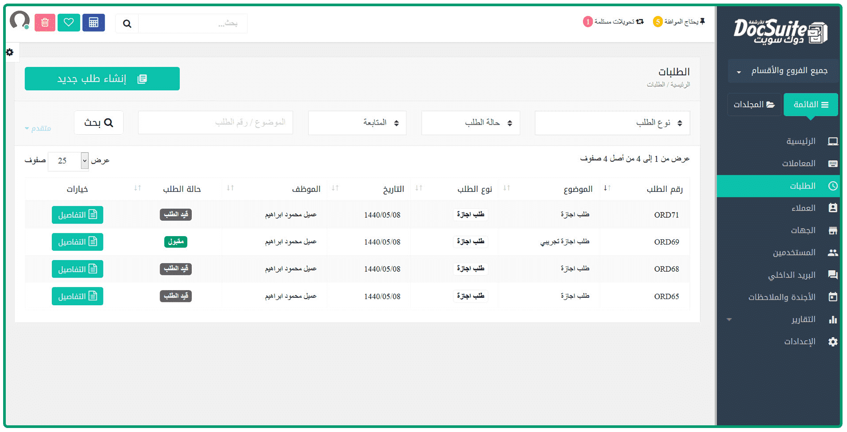Open details for order ORD69
The height and width of the screenshot is (432, 847).
coord(77,242)
